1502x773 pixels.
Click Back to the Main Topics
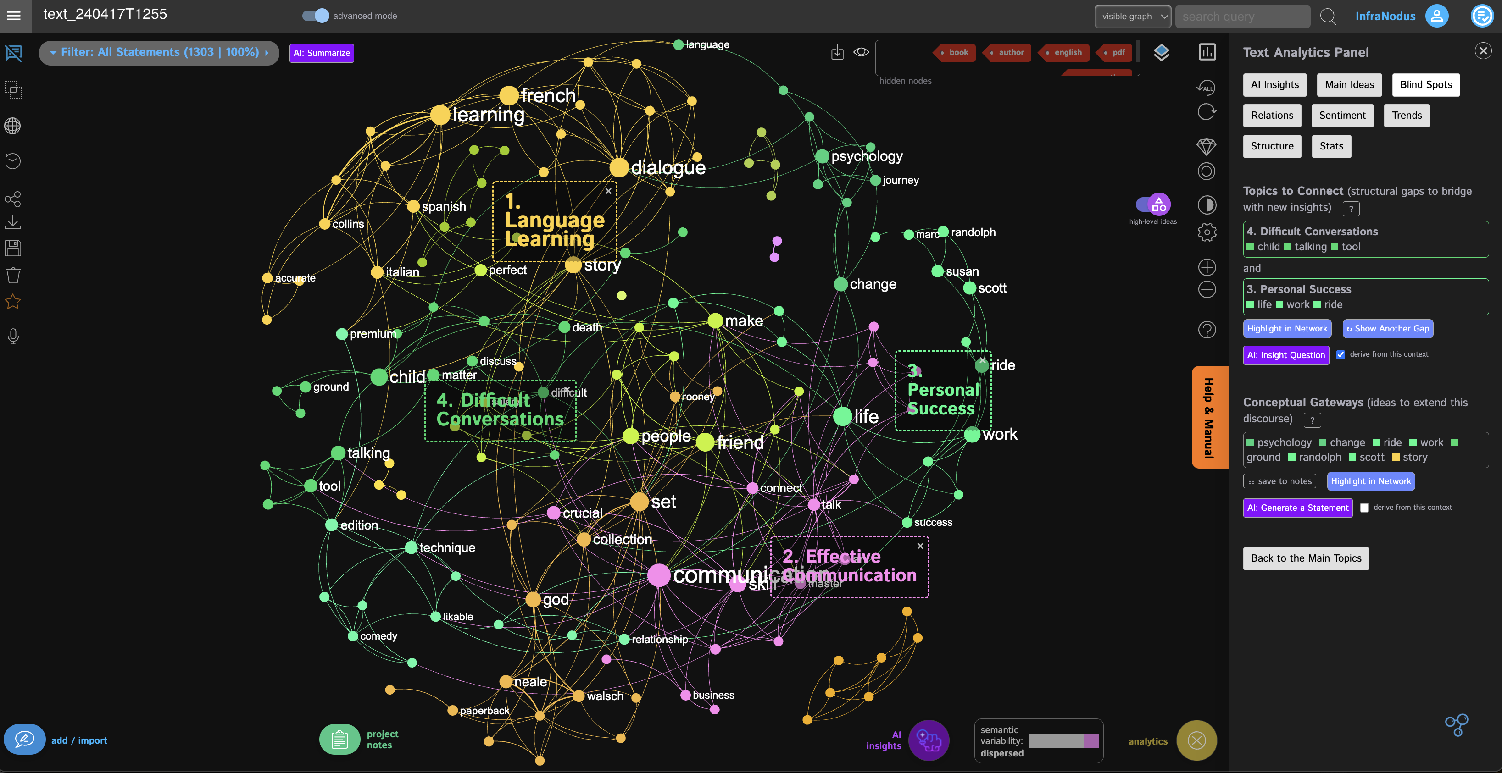pos(1306,558)
